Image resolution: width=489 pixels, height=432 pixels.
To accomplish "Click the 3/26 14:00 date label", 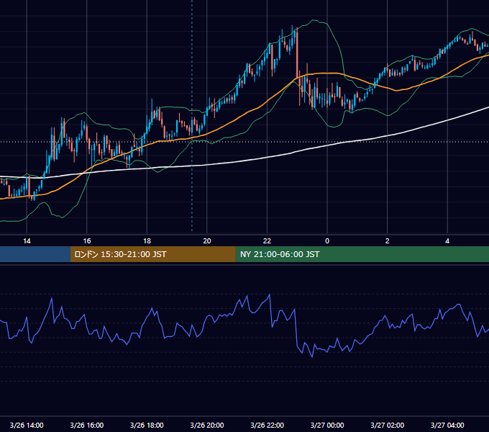I will pos(27,425).
